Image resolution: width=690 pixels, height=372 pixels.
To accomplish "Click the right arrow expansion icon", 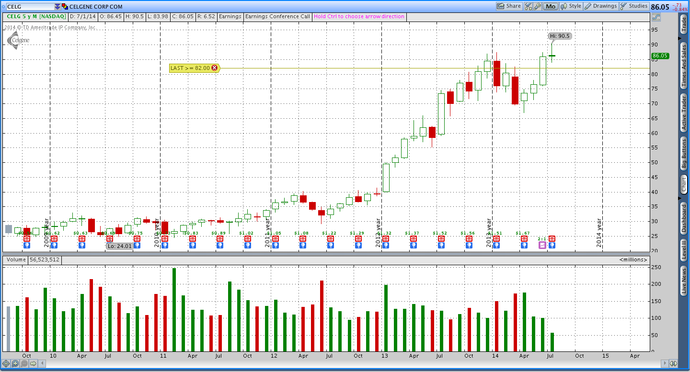I will 34,364.
